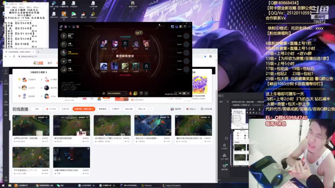Image resolution: width=335 pixels, height=188 pixels.
Task: Open a new Chrome tab with plus
Action: pos(38,52)
